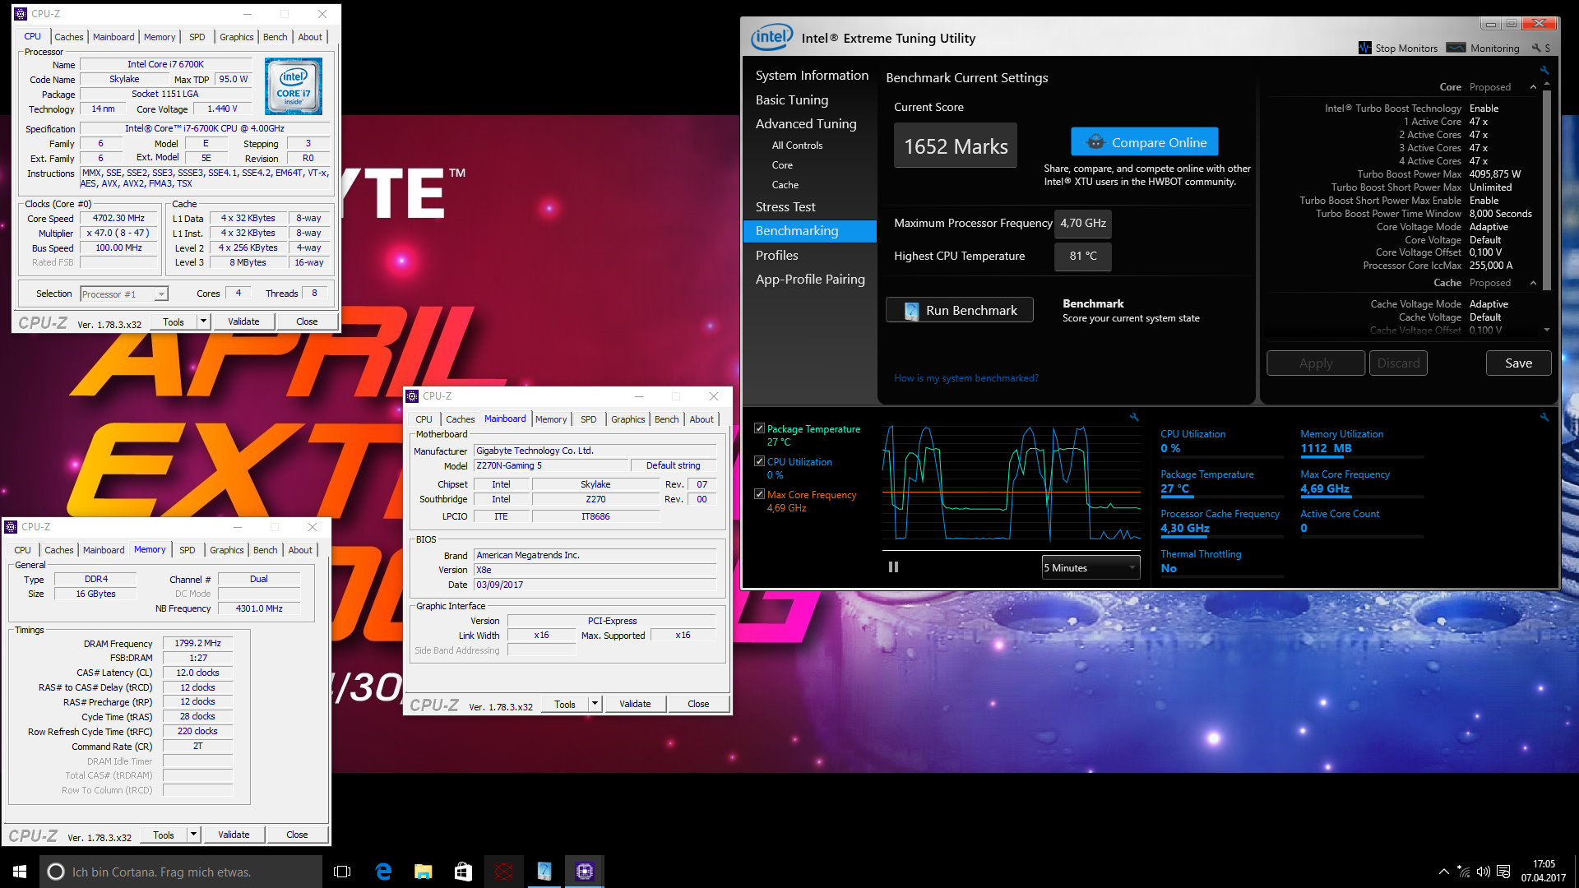Open 'How is my system benchmarked?' link
Screen dimensions: 1579x888
click(x=966, y=378)
